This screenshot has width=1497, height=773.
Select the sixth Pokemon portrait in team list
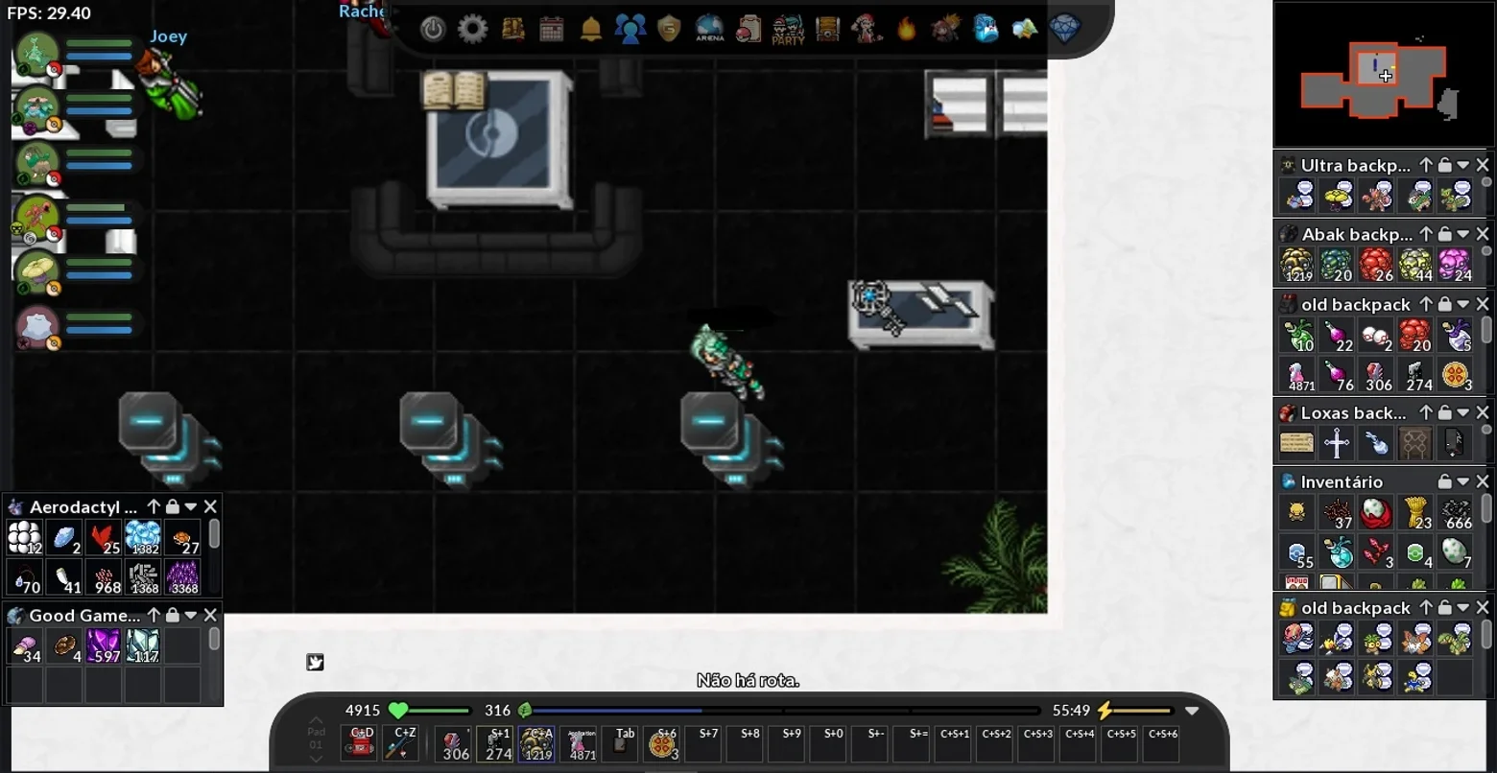[37, 327]
